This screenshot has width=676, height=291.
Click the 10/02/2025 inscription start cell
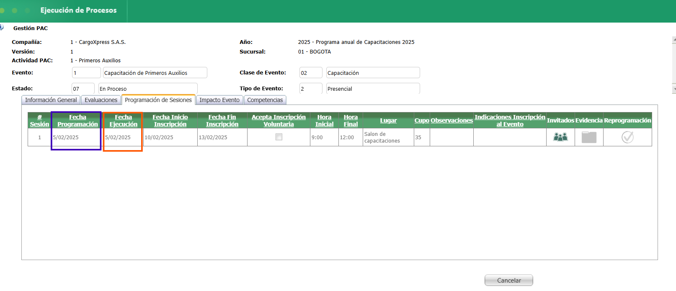point(170,137)
